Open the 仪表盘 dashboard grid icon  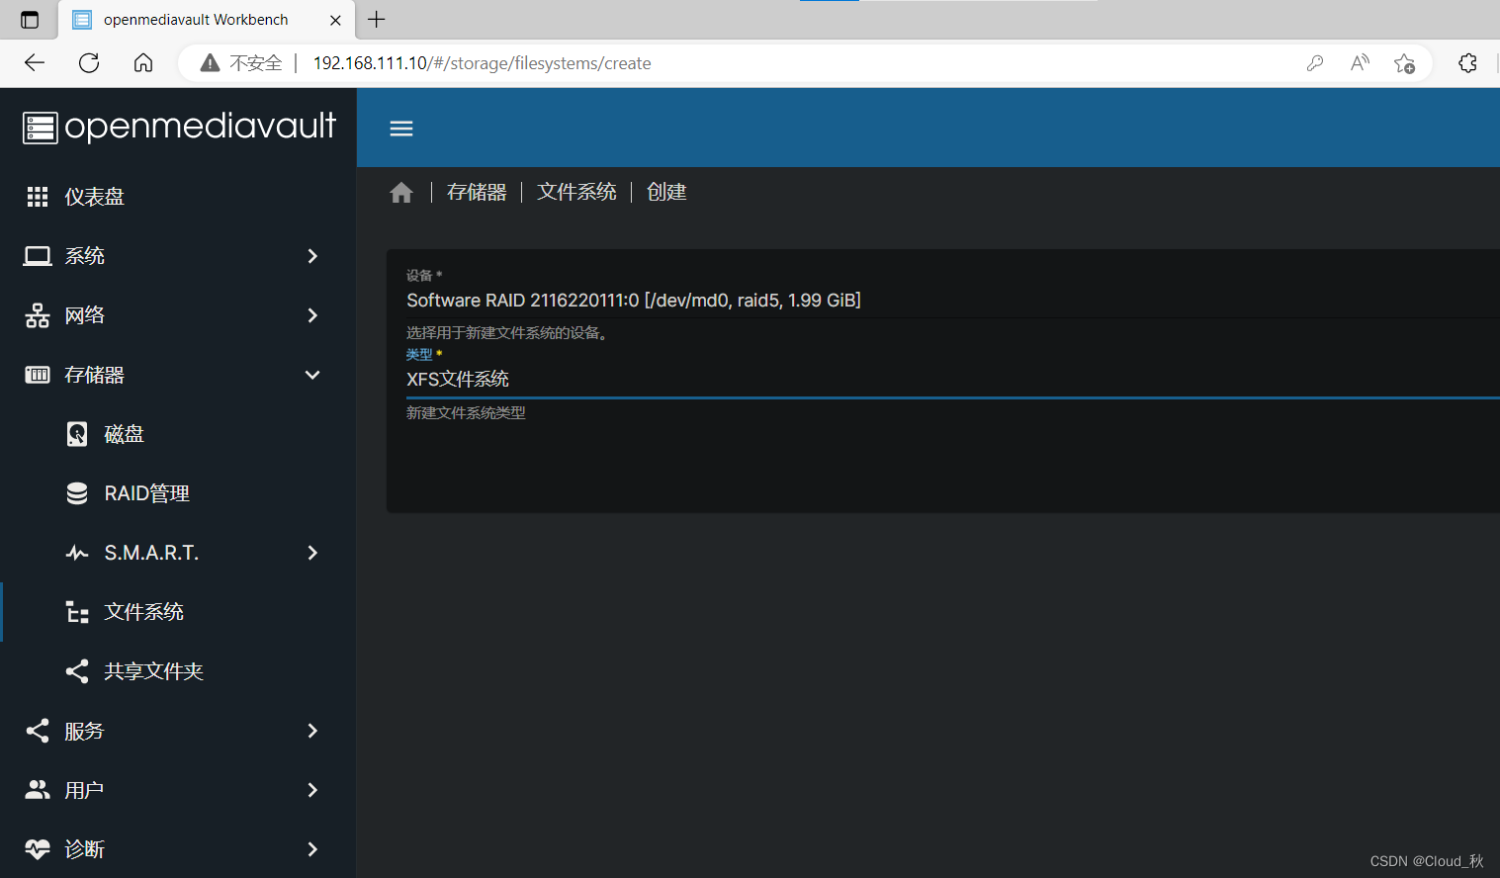[x=38, y=197]
